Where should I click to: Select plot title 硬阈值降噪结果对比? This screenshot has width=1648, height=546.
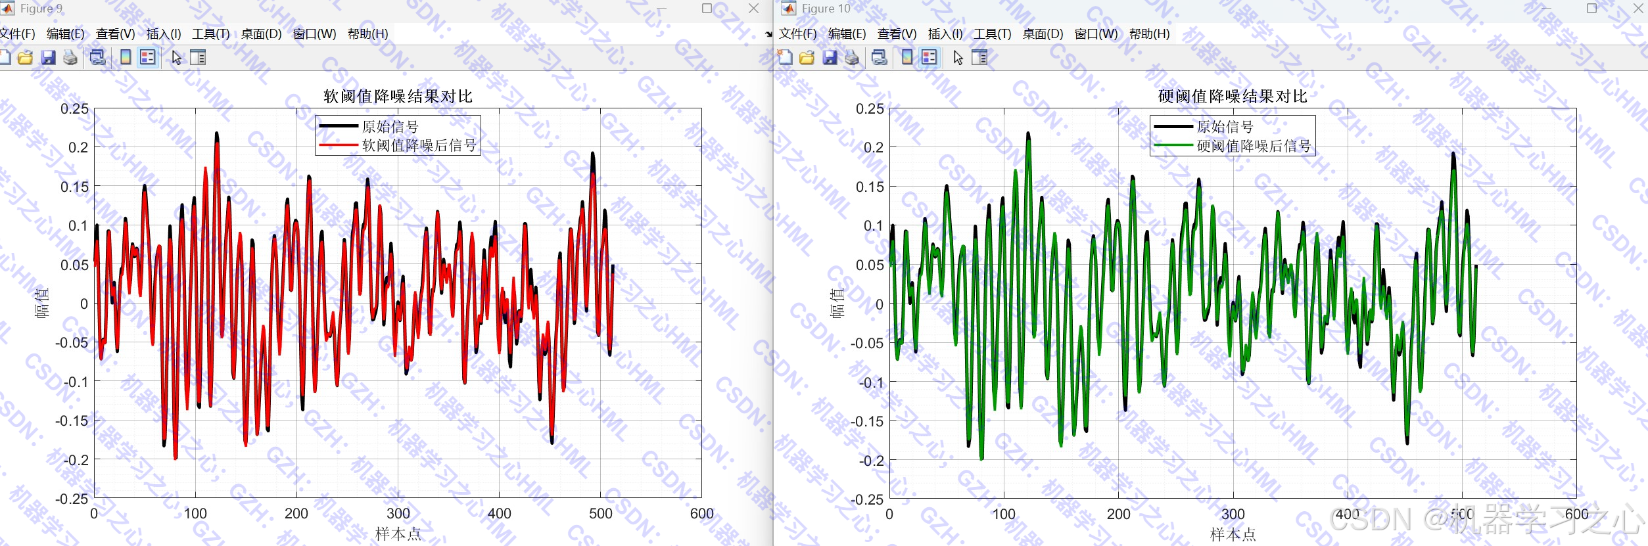pos(1233,97)
